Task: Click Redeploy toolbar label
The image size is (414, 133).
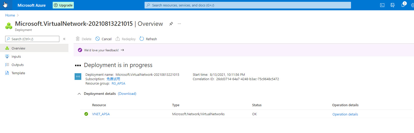Action: (129, 39)
